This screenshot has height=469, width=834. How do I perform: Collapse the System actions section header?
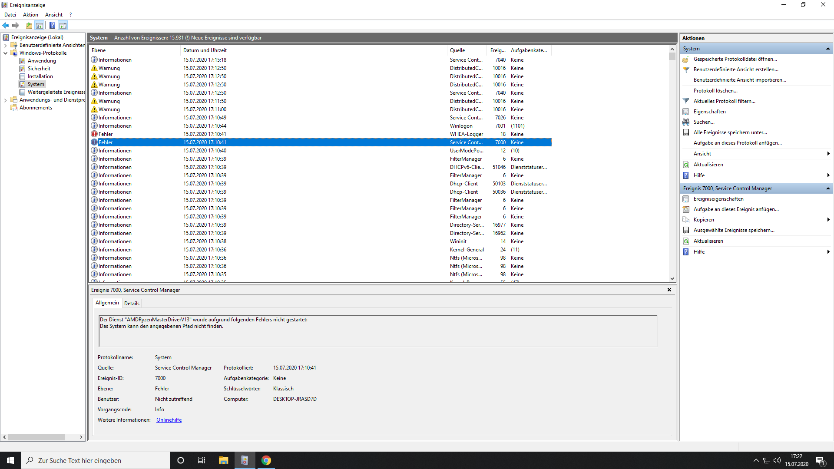pos(828,49)
